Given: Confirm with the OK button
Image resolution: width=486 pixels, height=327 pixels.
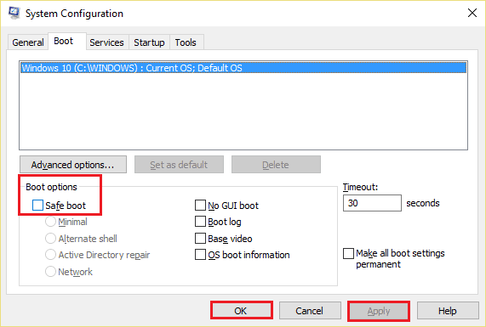Looking at the screenshot, I should (242, 310).
